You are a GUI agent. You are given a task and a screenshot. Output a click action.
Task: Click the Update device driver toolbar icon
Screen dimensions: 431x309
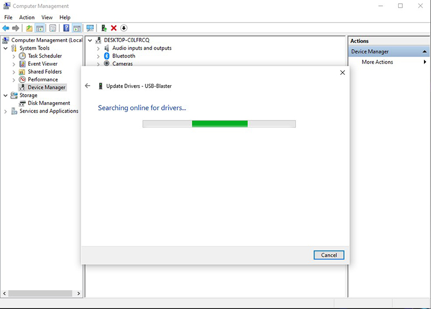click(103, 28)
